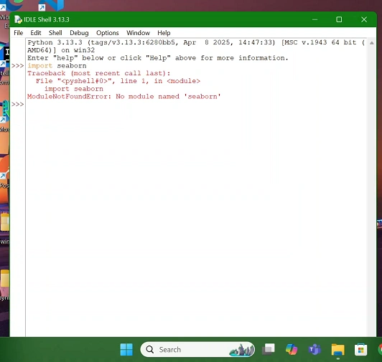This screenshot has width=382, height=362.
Task: Click the 'Traceback (most recent call last):' line
Action: (98, 73)
